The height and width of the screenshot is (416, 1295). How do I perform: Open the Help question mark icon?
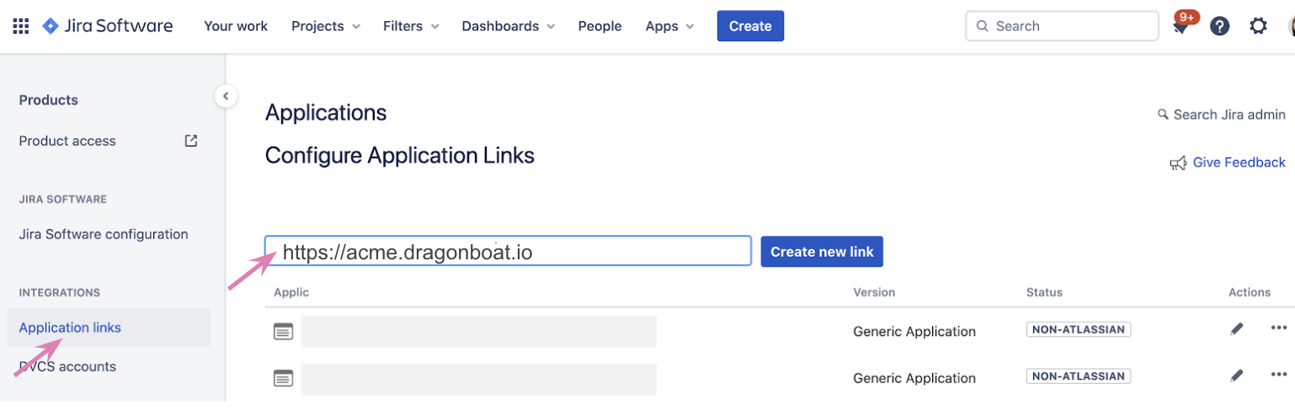point(1219,26)
